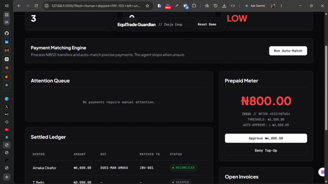
Task: Open browser history toolbar icon
Action: [215, 6]
